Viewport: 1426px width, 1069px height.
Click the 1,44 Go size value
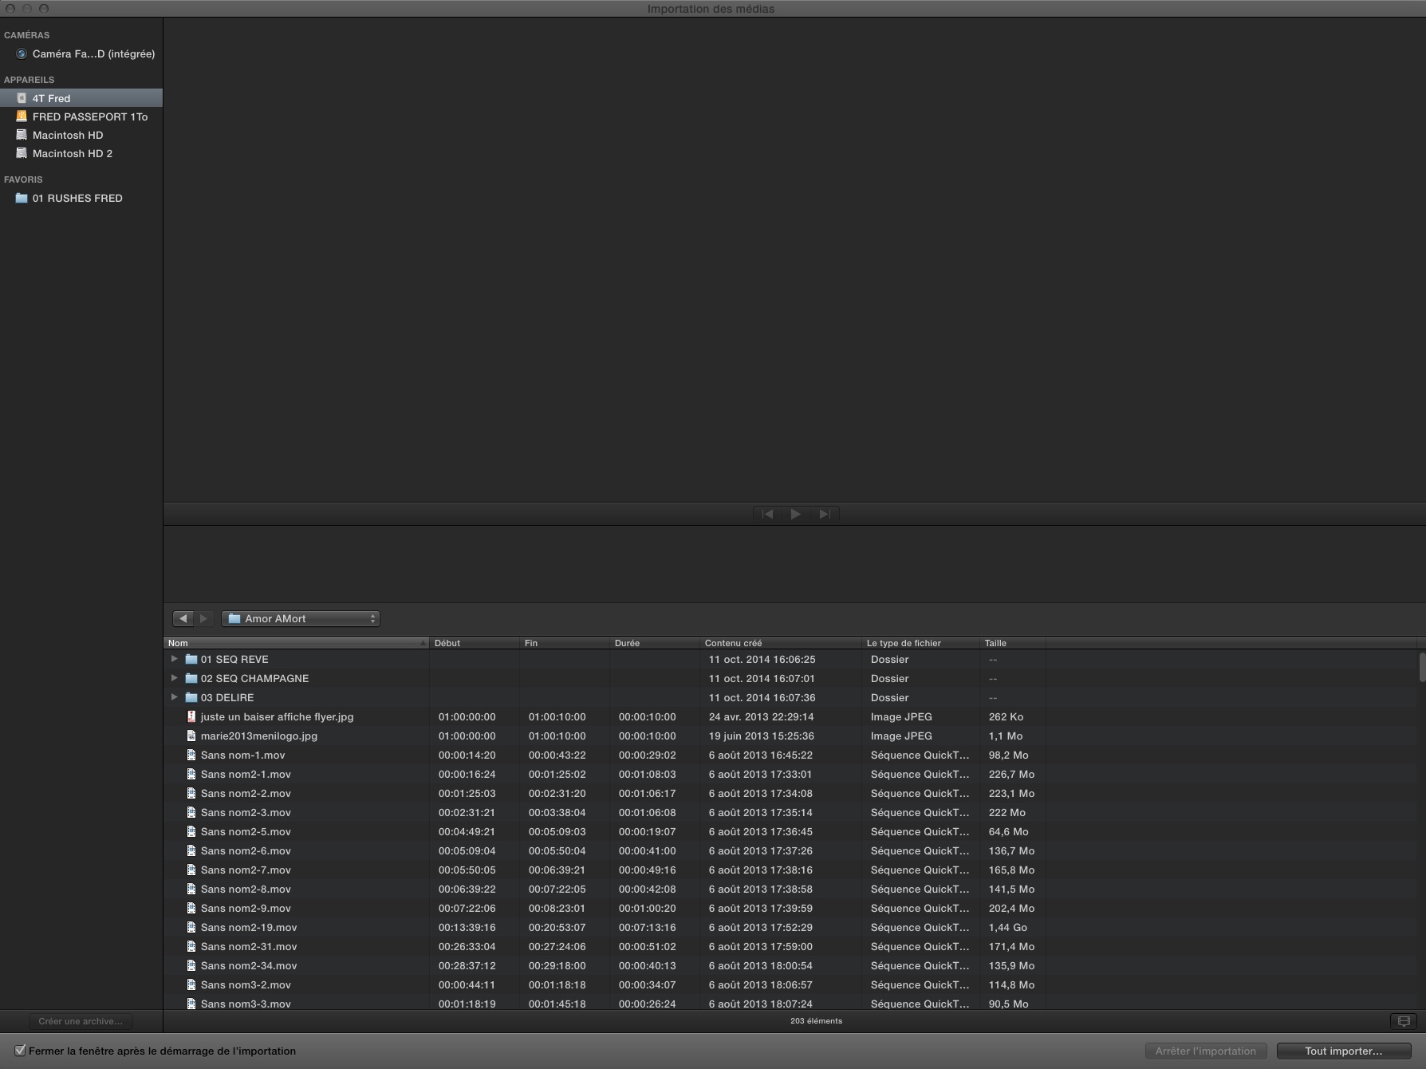pos(1008,927)
